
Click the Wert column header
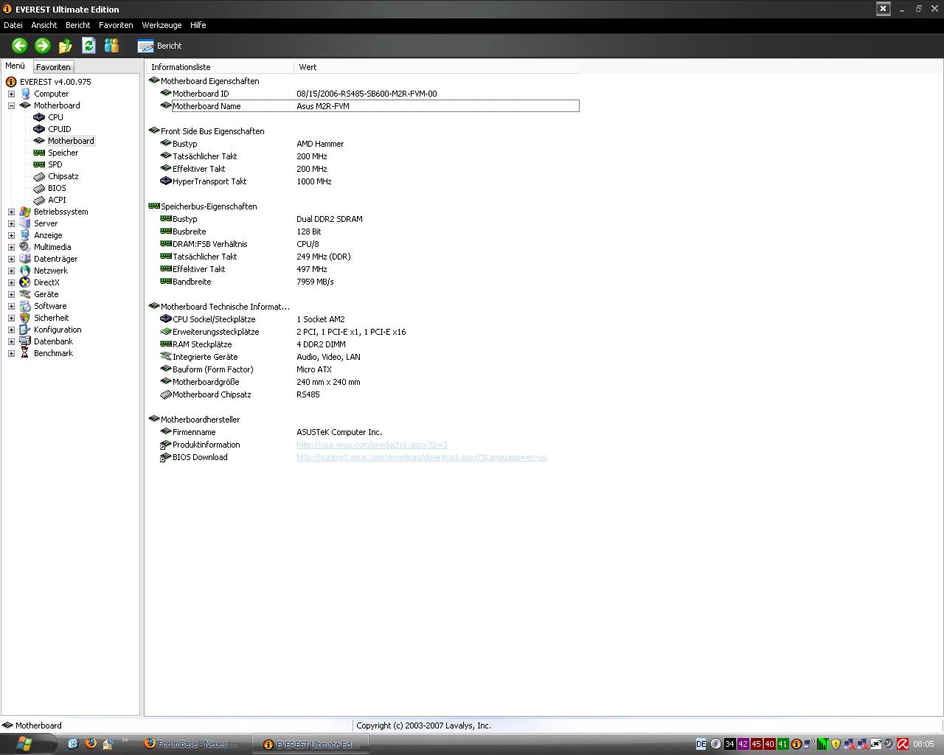click(437, 67)
